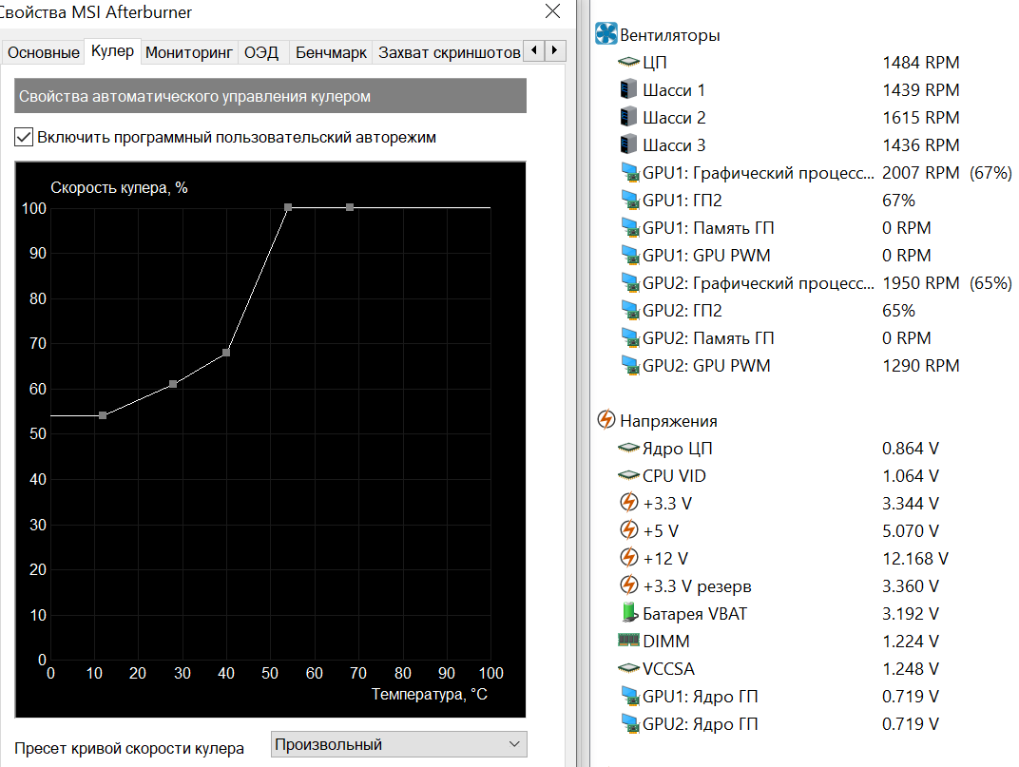
Task: Close the Свойства MSI Afterburner window
Action: tap(552, 11)
